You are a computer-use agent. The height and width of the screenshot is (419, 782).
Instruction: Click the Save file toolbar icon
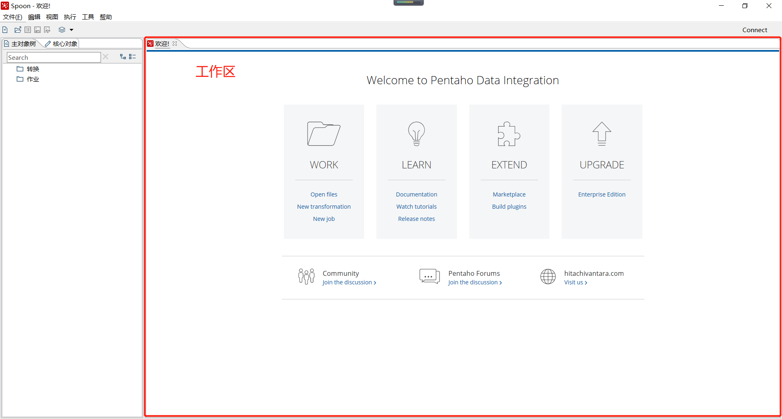(x=37, y=30)
